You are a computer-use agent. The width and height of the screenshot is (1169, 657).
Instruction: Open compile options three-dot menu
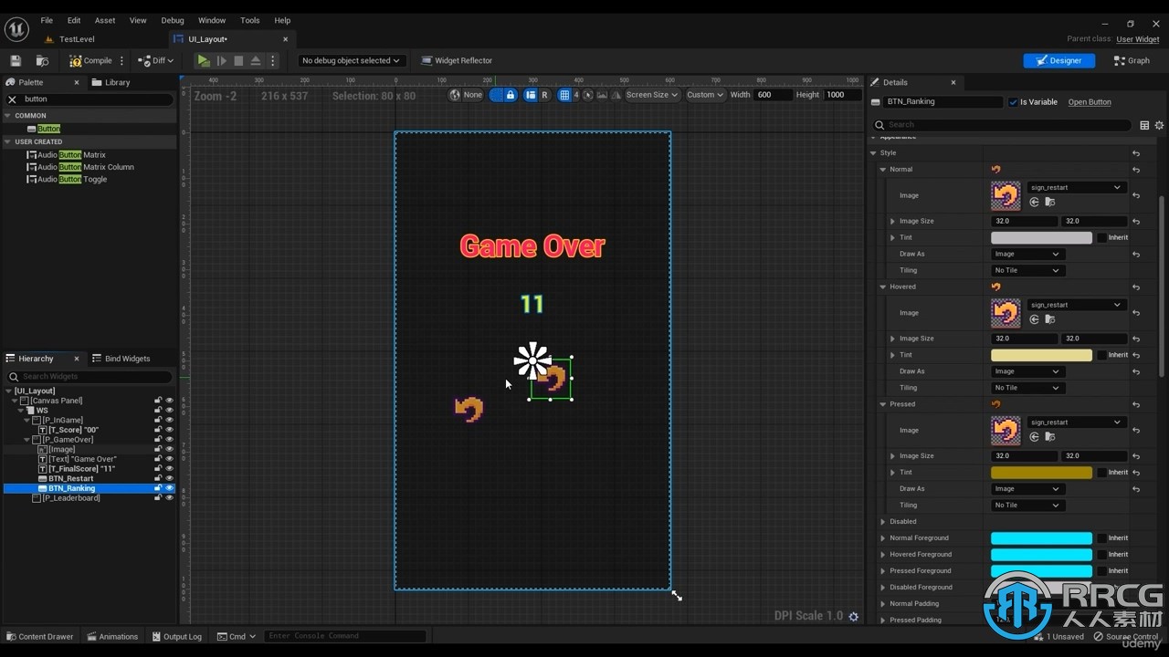(x=122, y=61)
